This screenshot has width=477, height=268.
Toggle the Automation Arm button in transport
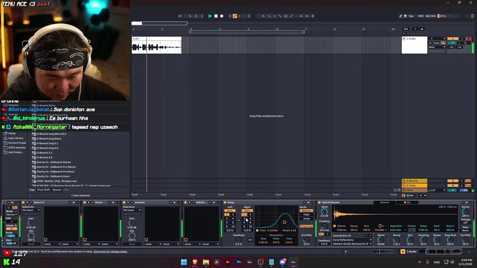[235, 16]
